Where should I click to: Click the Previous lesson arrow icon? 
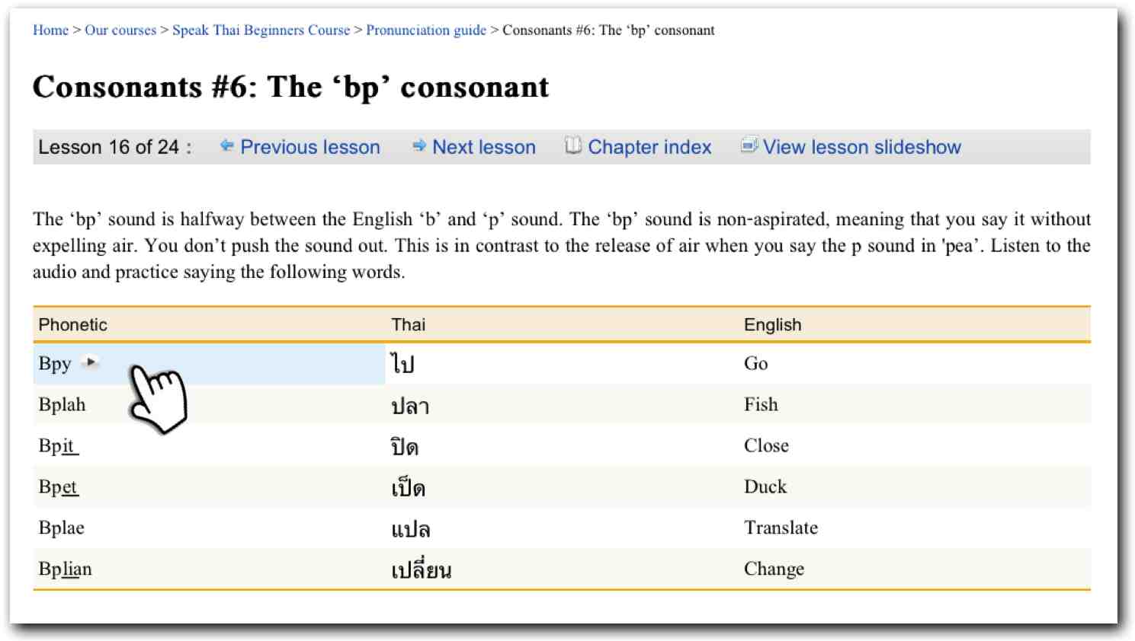click(226, 145)
